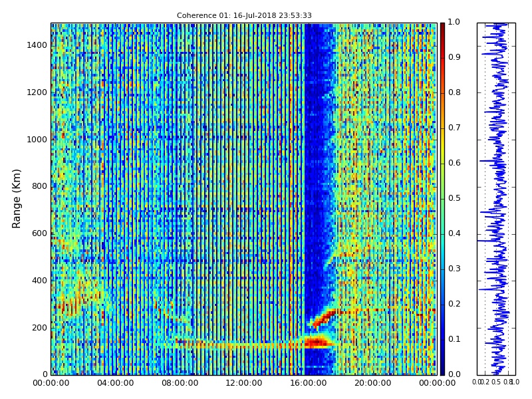This screenshot has height=399, width=532.
Task: Click the 20:00:00 time axis label
Action: pos(373,383)
